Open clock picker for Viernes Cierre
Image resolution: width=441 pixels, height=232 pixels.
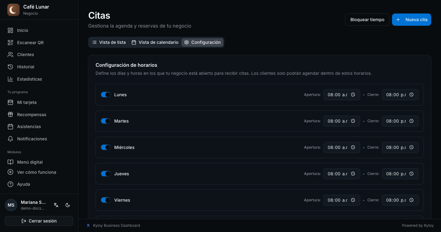point(411,200)
